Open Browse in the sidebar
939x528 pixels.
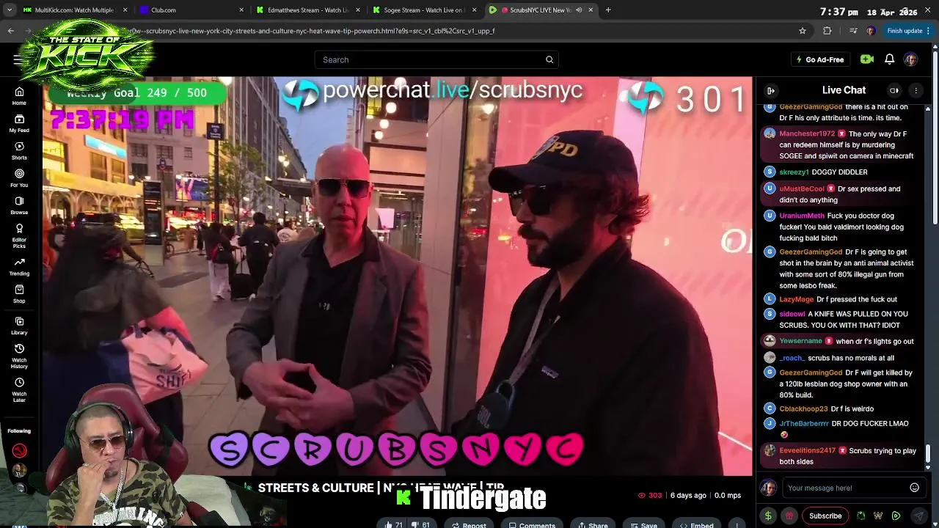(19, 205)
